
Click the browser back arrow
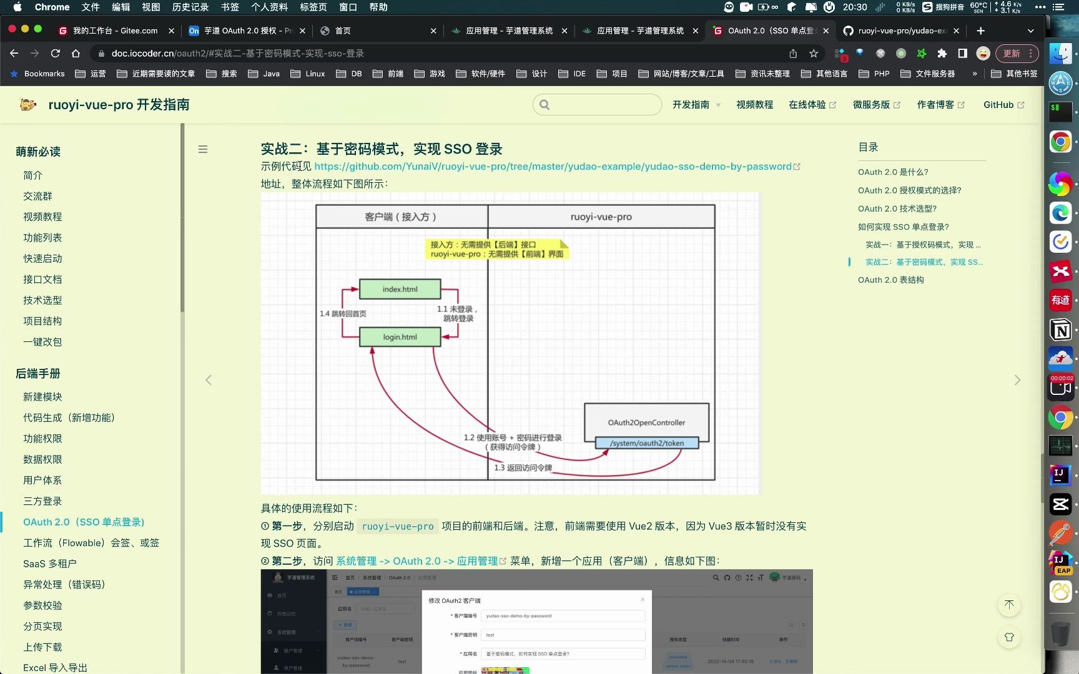coord(14,54)
